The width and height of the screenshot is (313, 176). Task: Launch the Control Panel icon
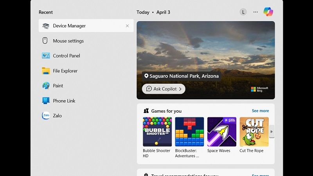point(46,56)
